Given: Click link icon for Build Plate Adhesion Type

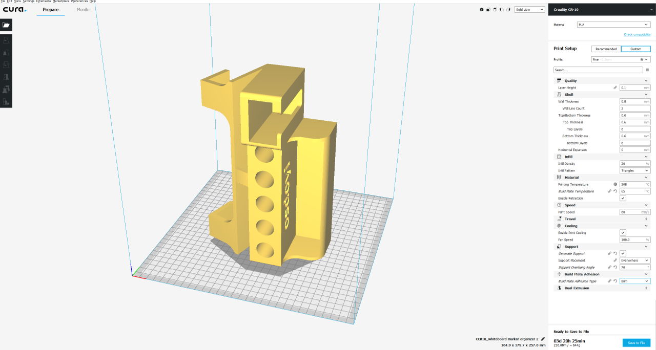Looking at the screenshot, I should coord(610,281).
